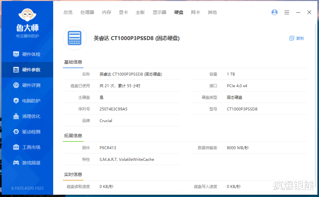Viewport: 319px width, 197px height.
Task: Go to 电脑防护 section
Action: pos(27,100)
